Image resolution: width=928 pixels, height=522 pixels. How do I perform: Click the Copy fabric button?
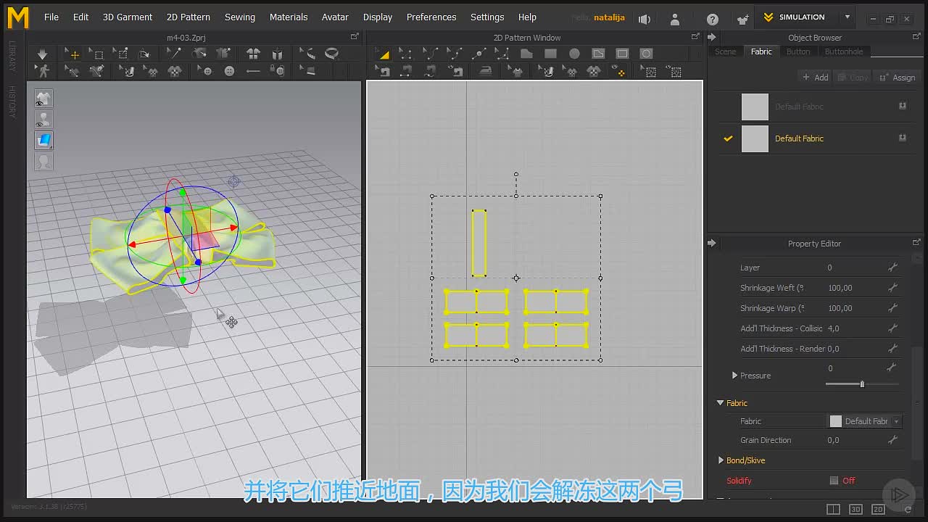click(853, 78)
